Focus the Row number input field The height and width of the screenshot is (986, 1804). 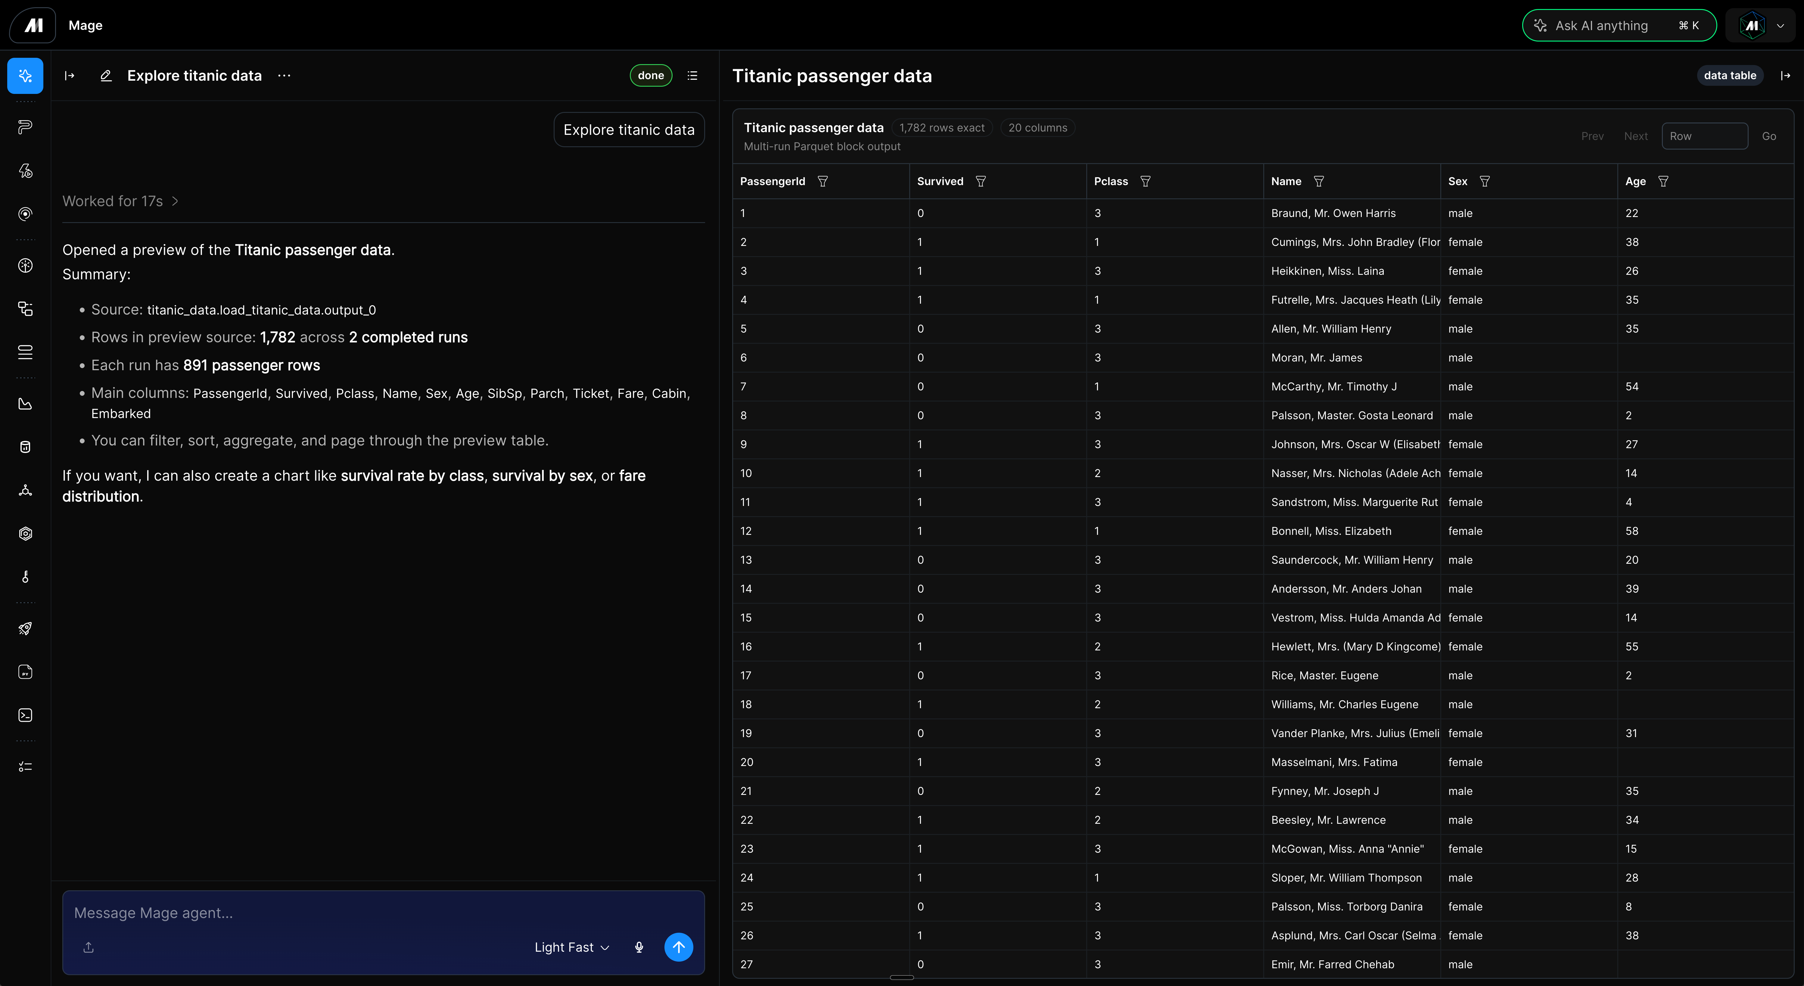(1705, 136)
